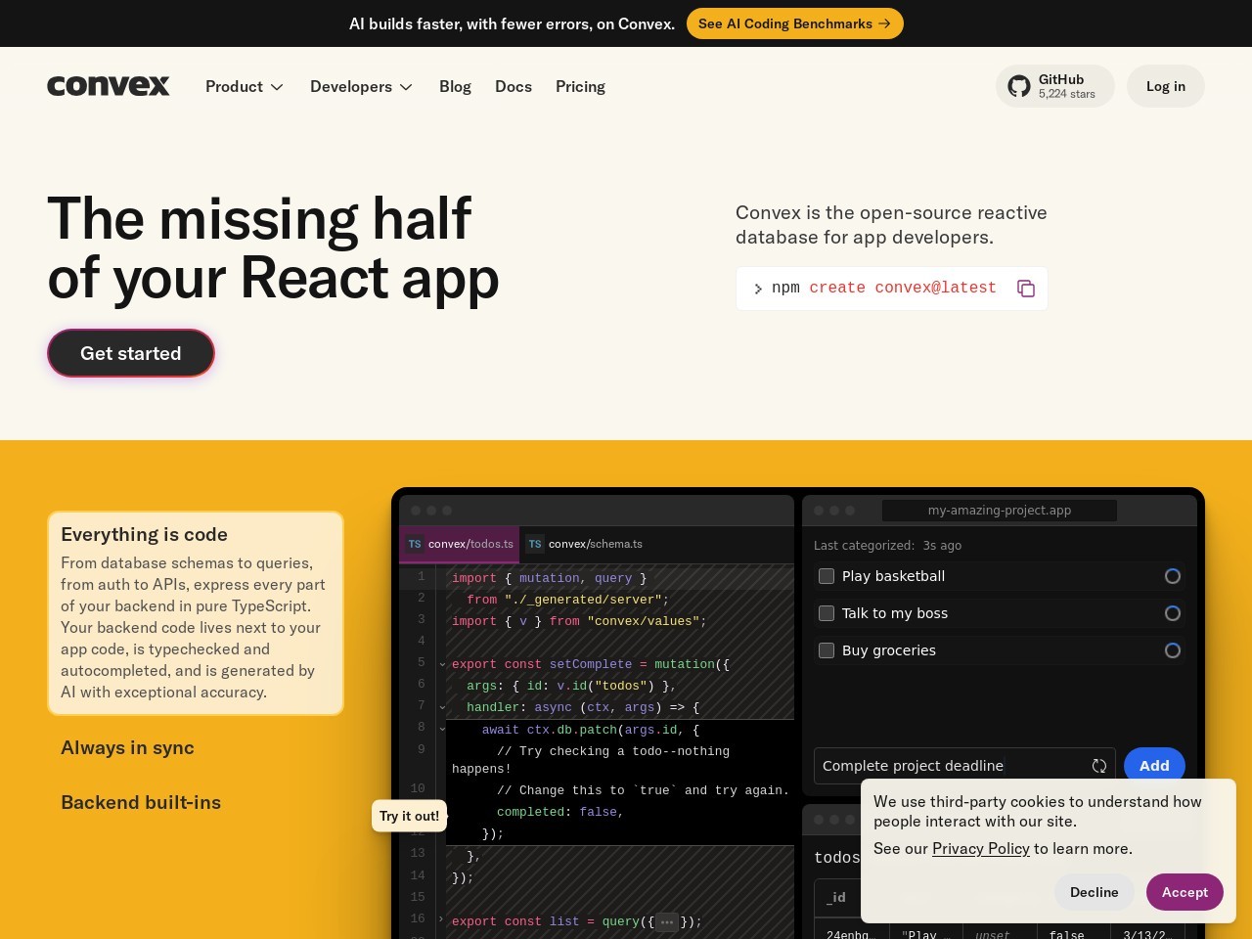
Task: Open the Blog page
Action: coord(455,86)
